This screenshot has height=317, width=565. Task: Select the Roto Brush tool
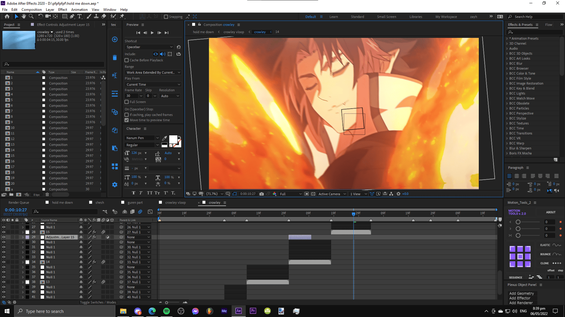[x=113, y=17]
